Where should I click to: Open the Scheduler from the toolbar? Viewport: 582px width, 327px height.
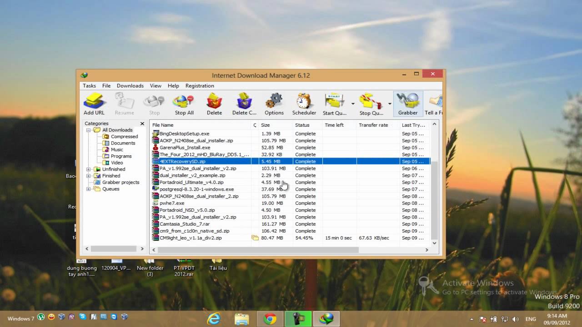(x=304, y=104)
